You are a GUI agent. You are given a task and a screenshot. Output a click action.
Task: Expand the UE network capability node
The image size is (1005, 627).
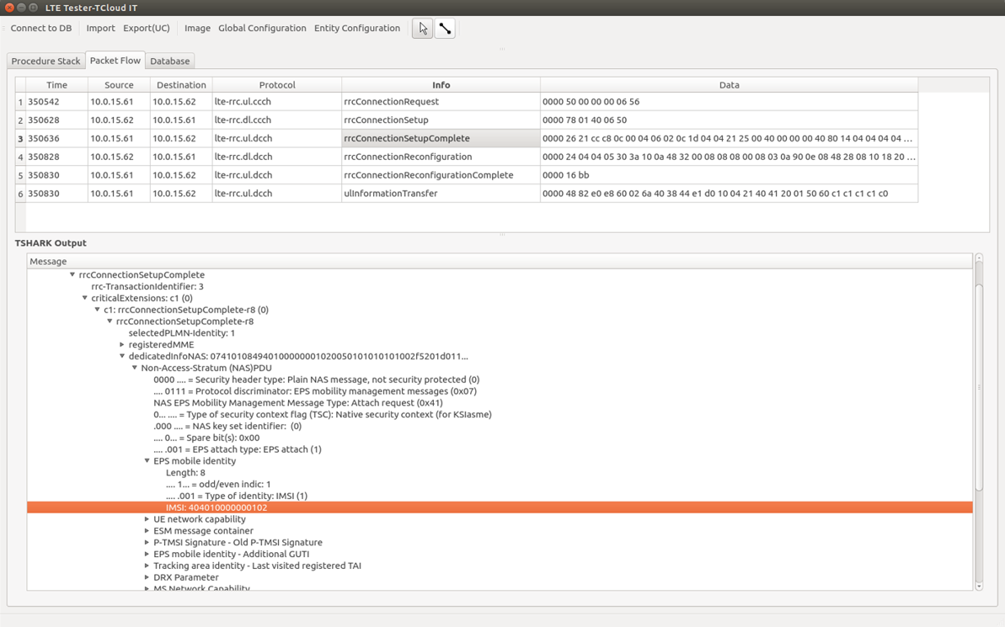tap(147, 519)
